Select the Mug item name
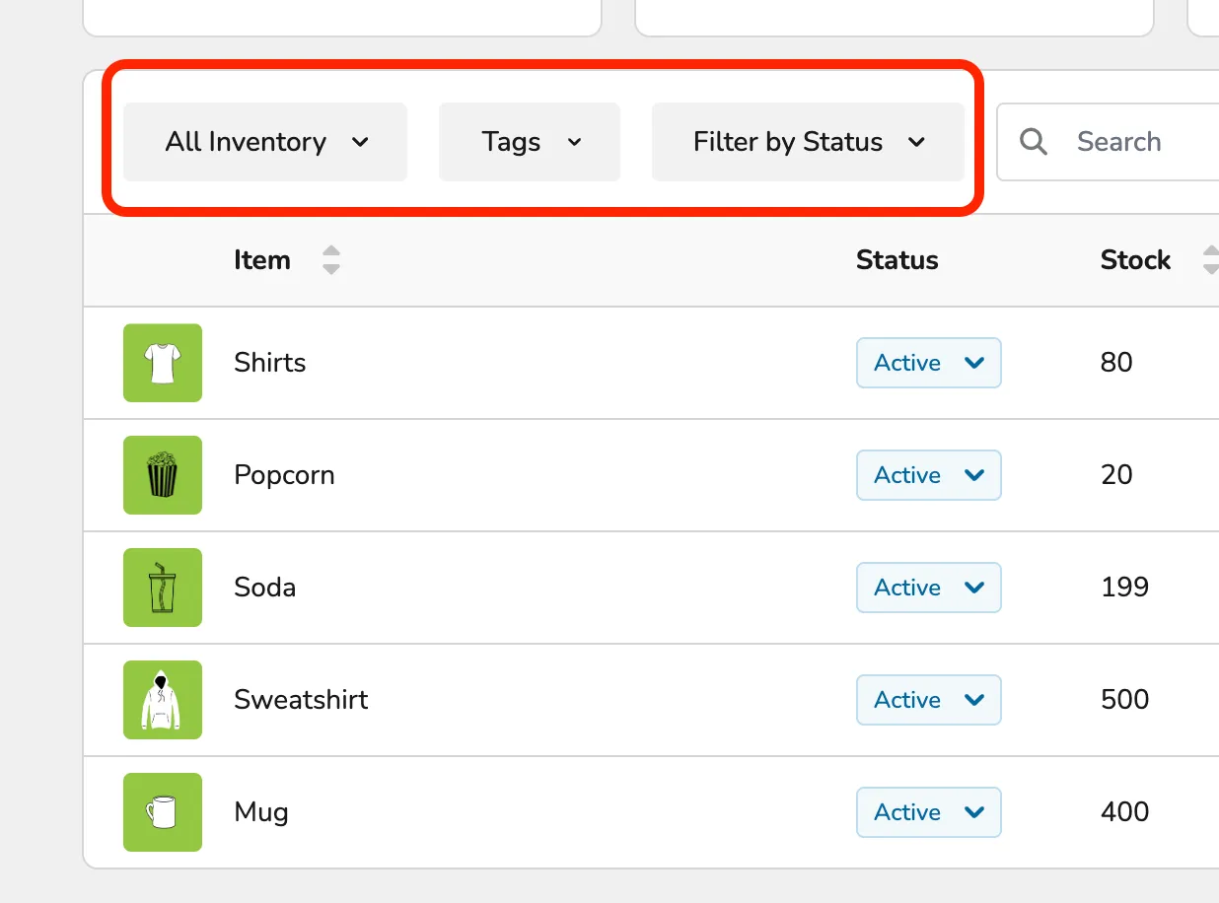Viewport: 1219px width, 903px height. tap(261, 813)
